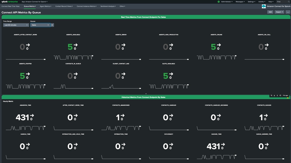Open the Export dropdown button
291x163 pixels.
tap(279, 12)
